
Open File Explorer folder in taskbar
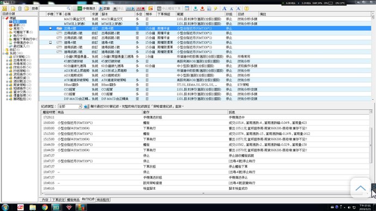tap(32, 207)
